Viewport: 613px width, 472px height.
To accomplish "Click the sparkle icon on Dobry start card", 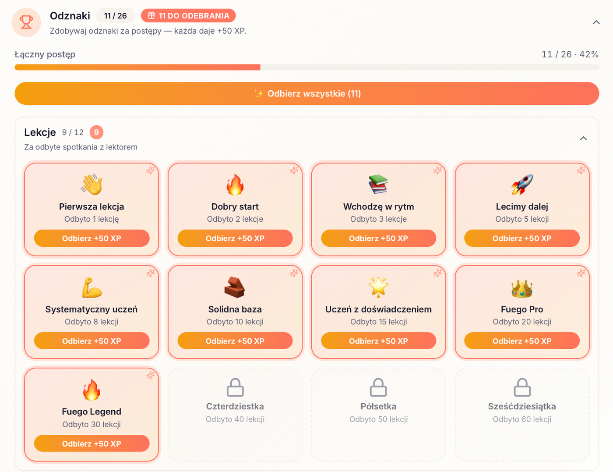I will pyautogui.click(x=294, y=170).
